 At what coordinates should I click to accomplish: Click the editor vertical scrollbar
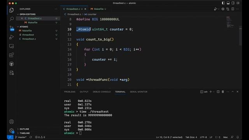(x=240, y=36)
